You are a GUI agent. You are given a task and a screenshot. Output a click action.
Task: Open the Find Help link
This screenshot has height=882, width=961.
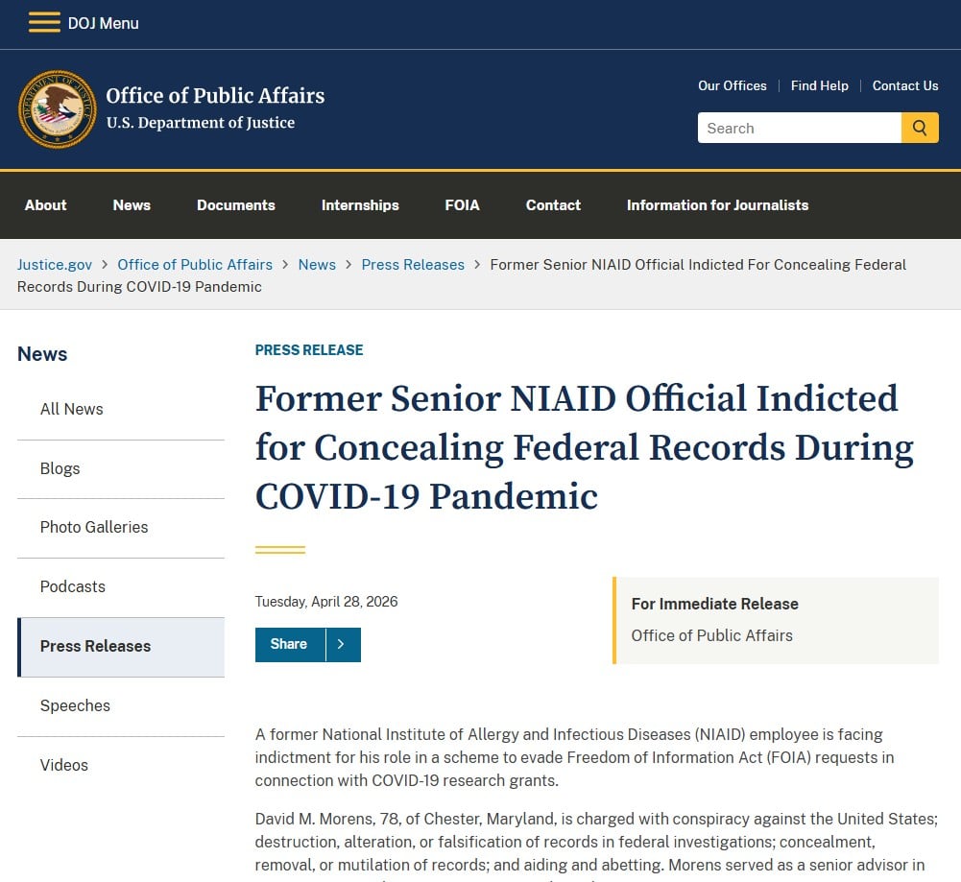pyautogui.click(x=820, y=85)
